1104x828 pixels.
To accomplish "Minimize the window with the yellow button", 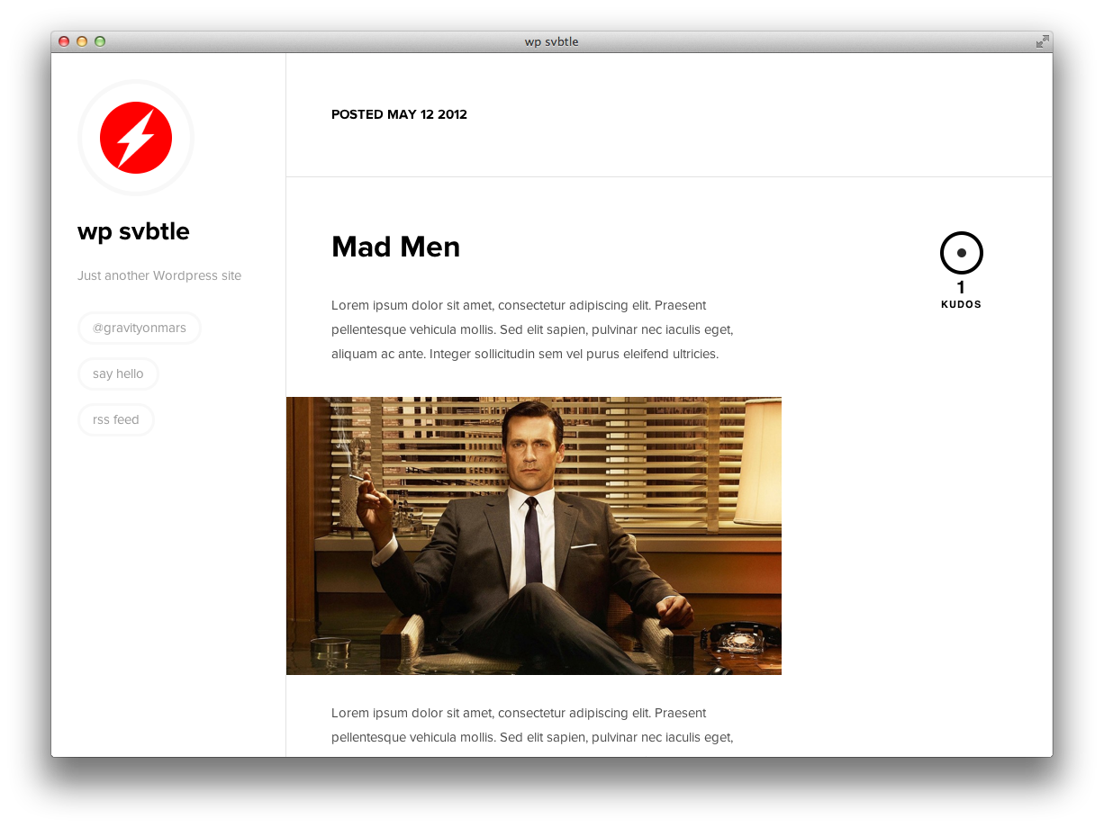I will 82,41.
